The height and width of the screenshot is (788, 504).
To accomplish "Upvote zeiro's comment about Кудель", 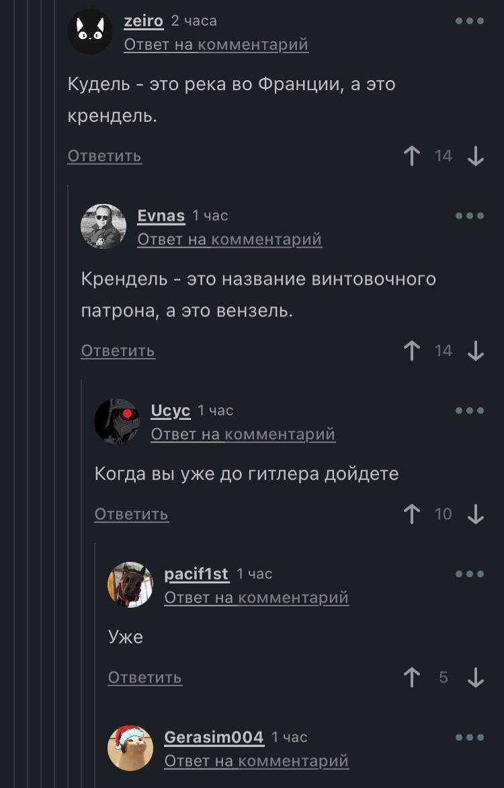I will click(x=412, y=156).
